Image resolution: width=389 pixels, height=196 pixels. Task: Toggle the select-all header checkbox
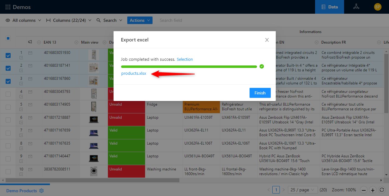[x=8, y=38]
